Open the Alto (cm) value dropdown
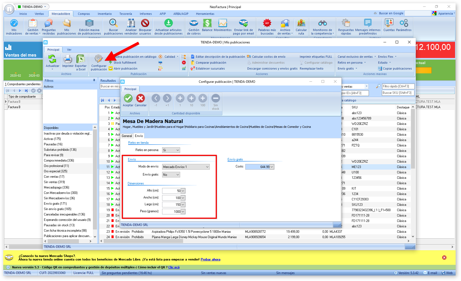 183,191
